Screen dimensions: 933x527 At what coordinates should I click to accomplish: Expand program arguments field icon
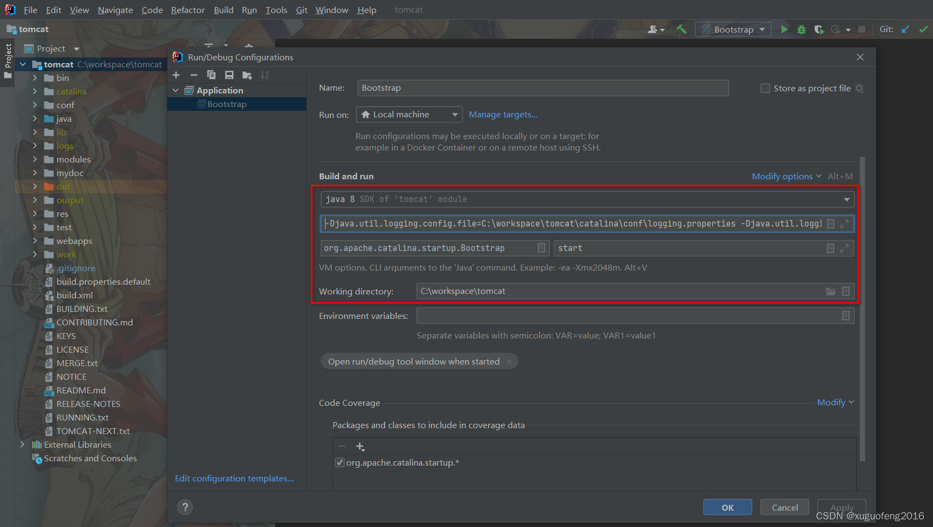click(x=844, y=248)
